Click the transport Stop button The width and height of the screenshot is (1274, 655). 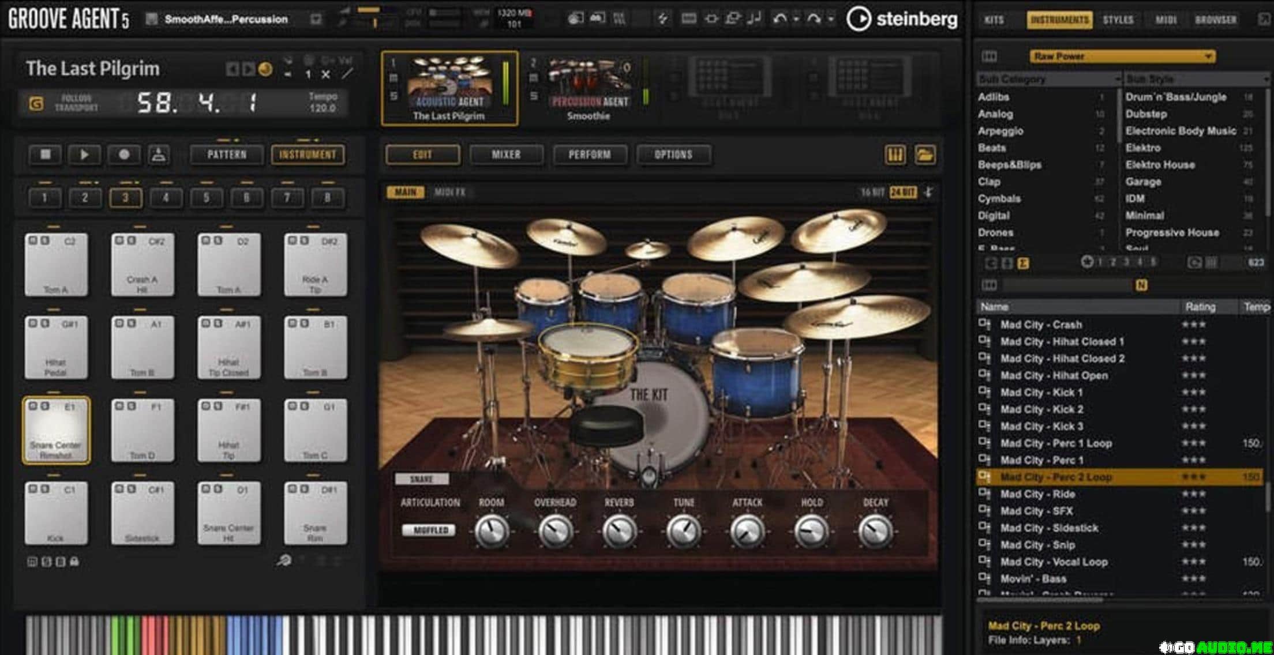[45, 155]
